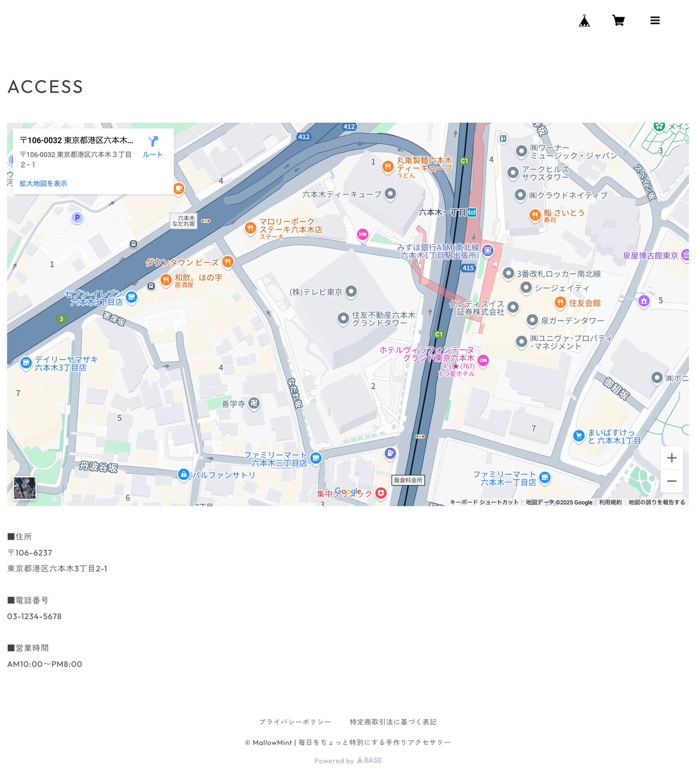Select the postal code 〒106-6237 text
The height and width of the screenshot is (781, 696).
30,552
